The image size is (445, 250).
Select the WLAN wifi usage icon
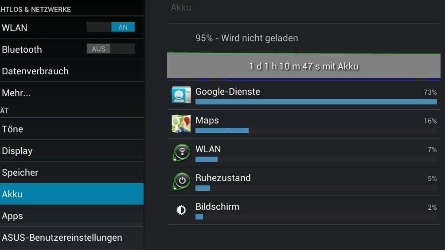(x=181, y=153)
